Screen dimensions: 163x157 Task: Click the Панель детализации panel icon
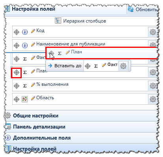8,127
